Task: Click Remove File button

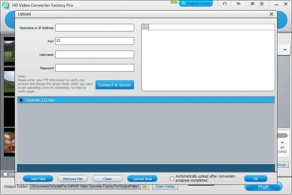Action: (x=73, y=179)
